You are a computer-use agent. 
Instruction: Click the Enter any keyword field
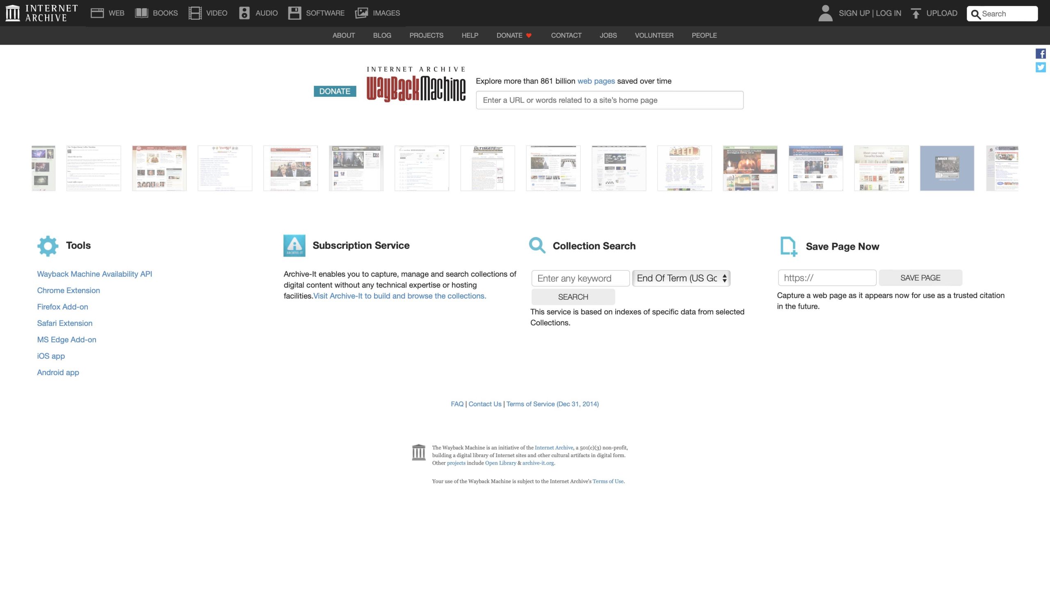click(x=580, y=278)
